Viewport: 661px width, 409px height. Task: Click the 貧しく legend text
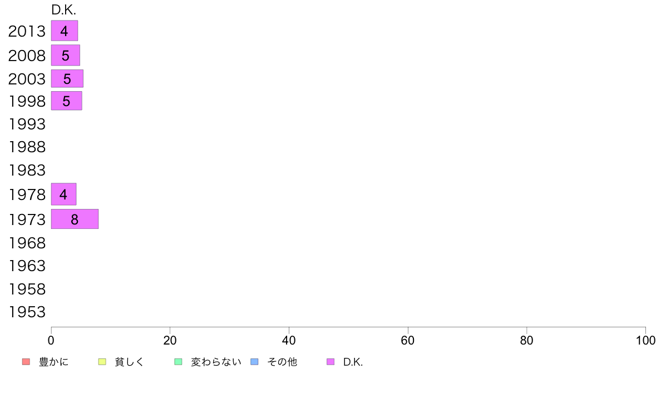tap(130, 362)
